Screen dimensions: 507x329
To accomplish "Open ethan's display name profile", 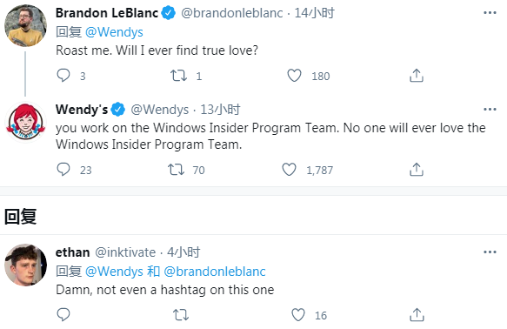I will [x=73, y=252].
